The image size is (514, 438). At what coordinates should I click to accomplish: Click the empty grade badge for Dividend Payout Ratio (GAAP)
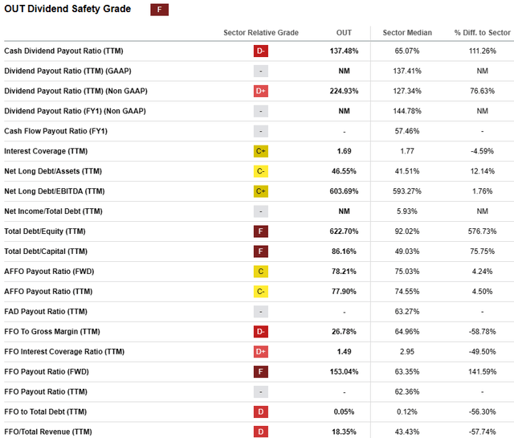[260, 71]
